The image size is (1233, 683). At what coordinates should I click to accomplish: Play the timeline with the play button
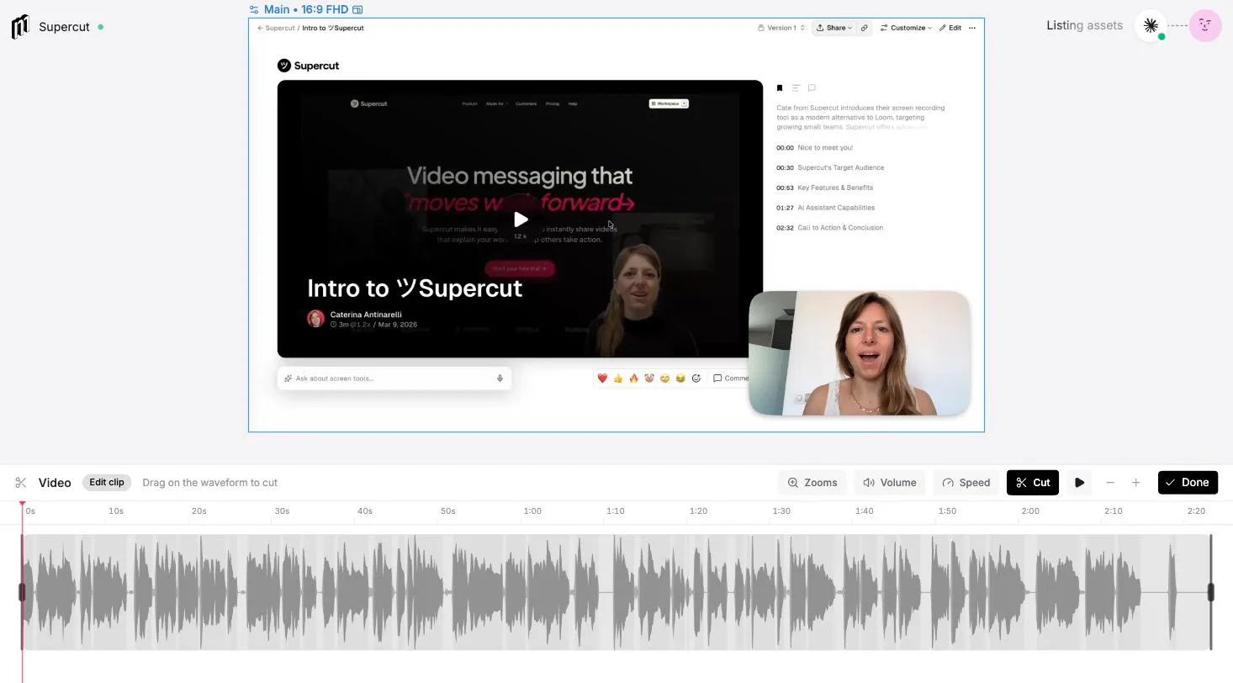tap(1079, 483)
